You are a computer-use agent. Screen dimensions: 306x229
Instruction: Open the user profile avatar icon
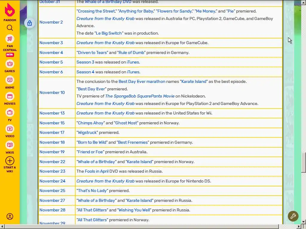pyautogui.click(x=10, y=216)
